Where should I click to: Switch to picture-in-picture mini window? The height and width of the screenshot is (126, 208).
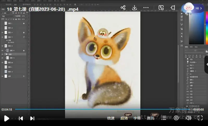coord(161,8)
